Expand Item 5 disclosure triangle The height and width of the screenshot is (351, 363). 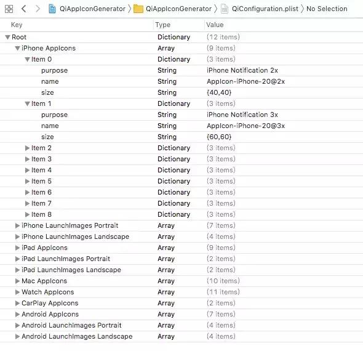(x=27, y=181)
